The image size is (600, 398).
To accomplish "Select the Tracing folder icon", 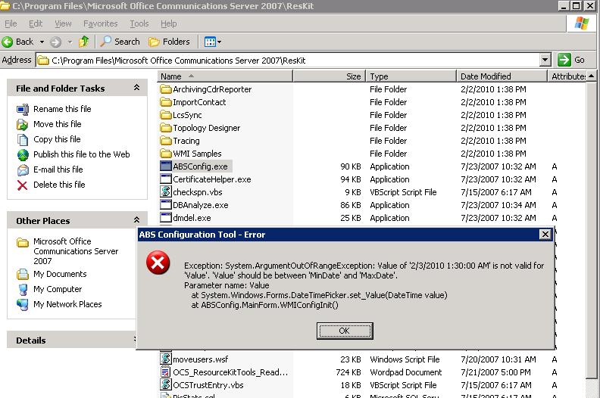I will click(x=166, y=141).
